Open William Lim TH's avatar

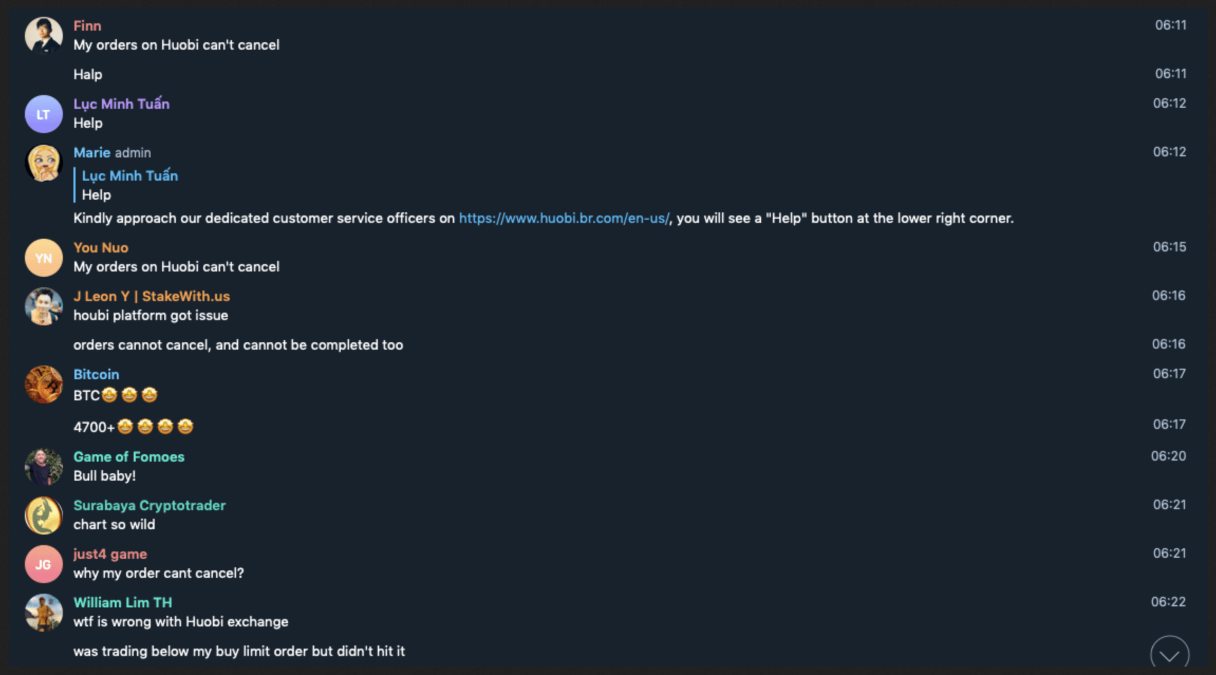(43, 613)
